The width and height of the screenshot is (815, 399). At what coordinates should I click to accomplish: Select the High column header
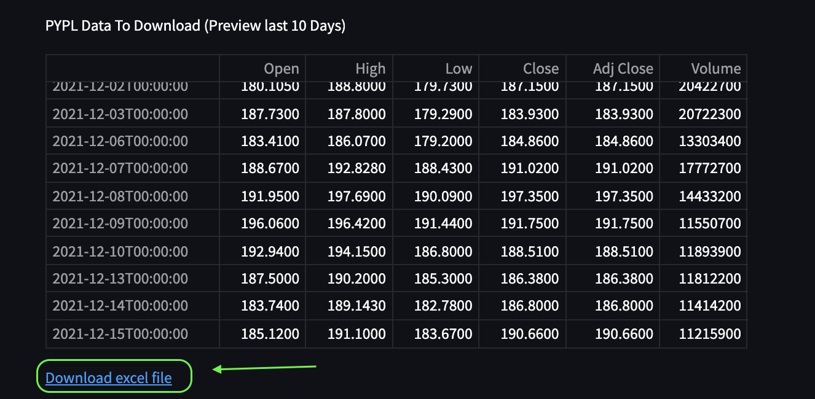pos(371,68)
